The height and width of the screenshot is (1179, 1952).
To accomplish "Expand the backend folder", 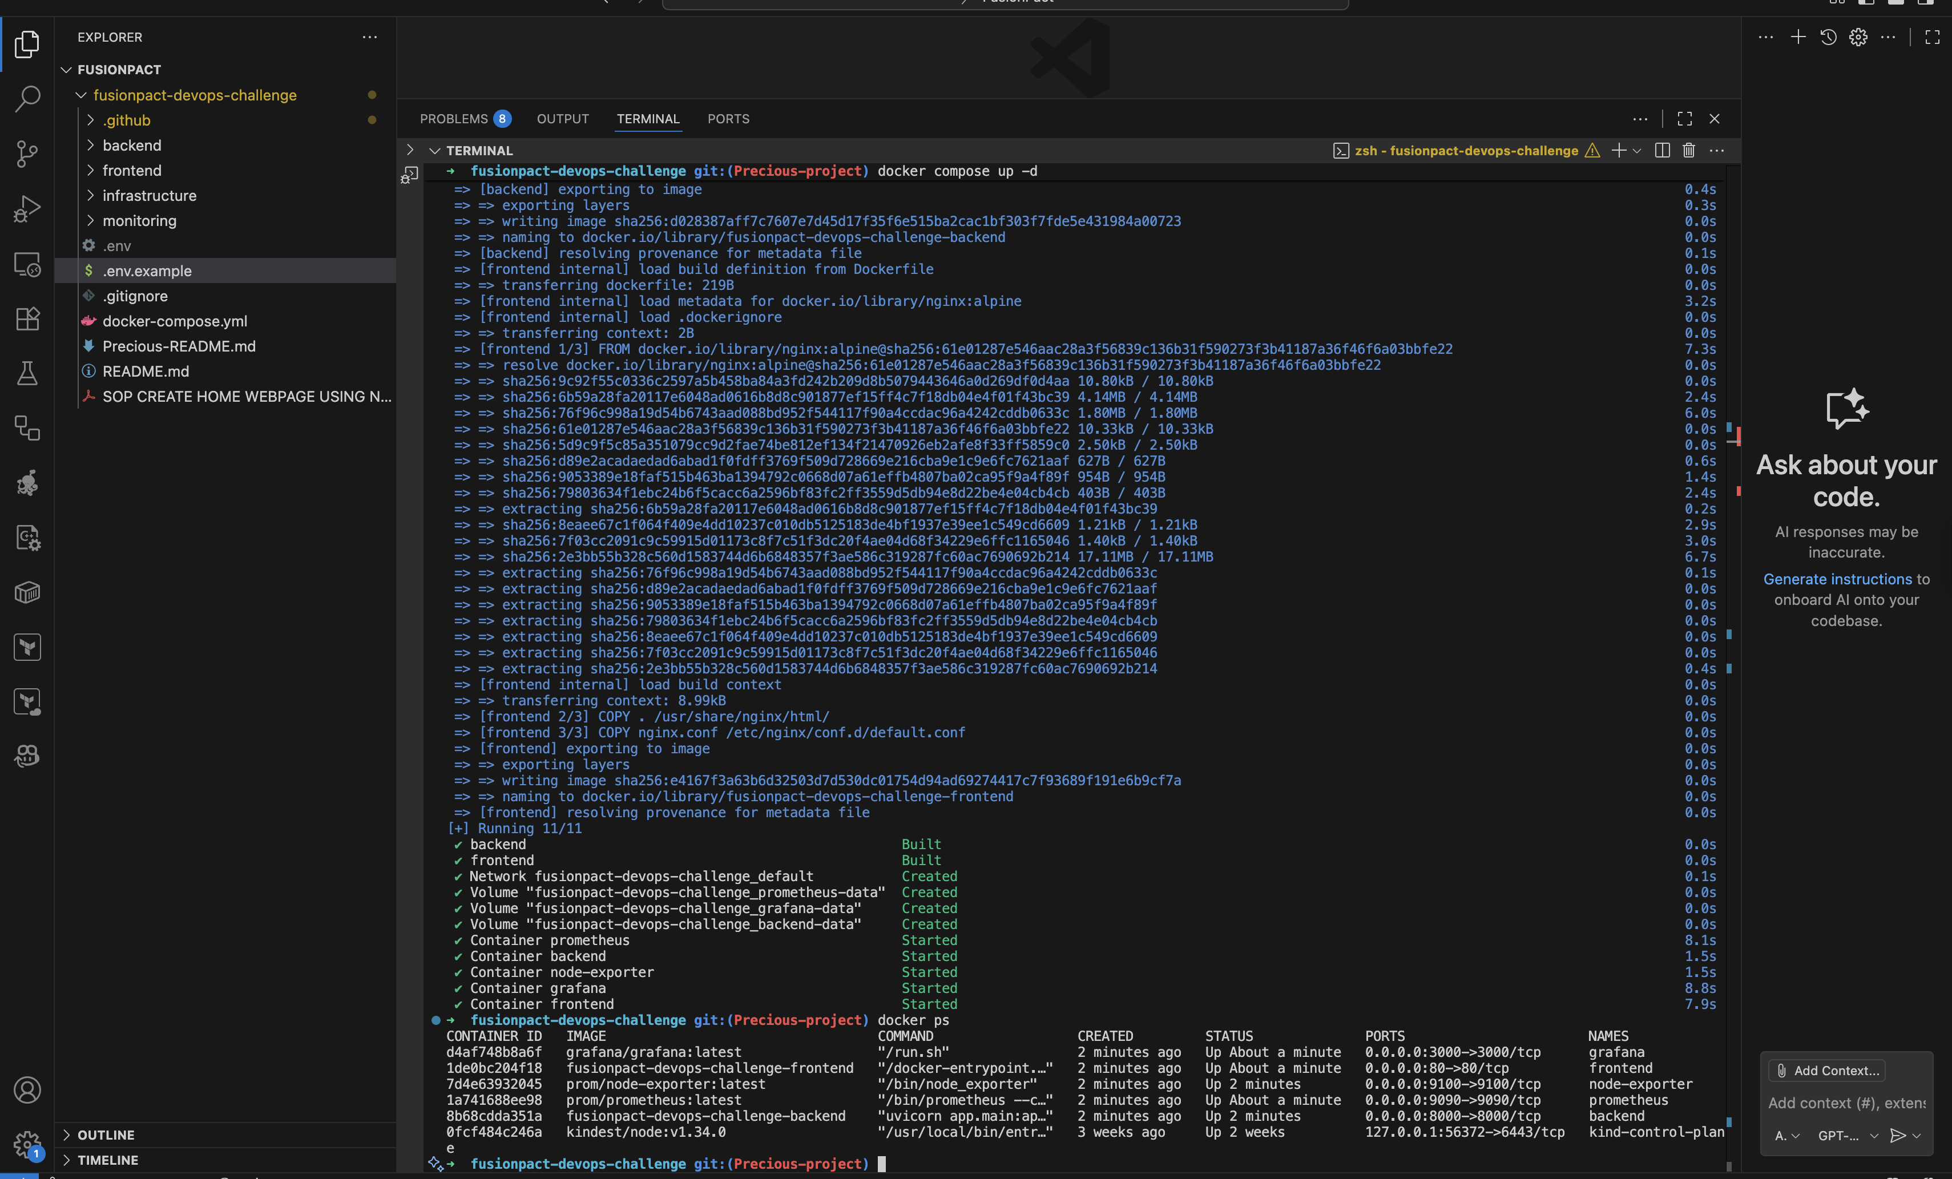I will [x=131, y=145].
